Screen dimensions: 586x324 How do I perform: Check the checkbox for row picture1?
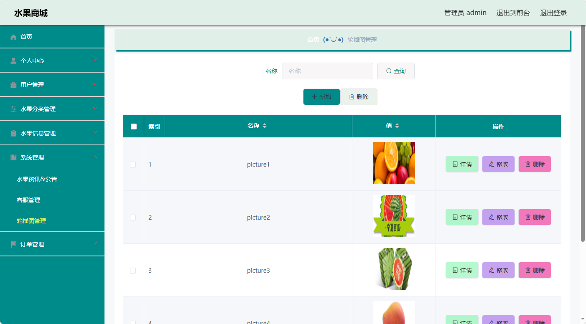click(133, 165)
